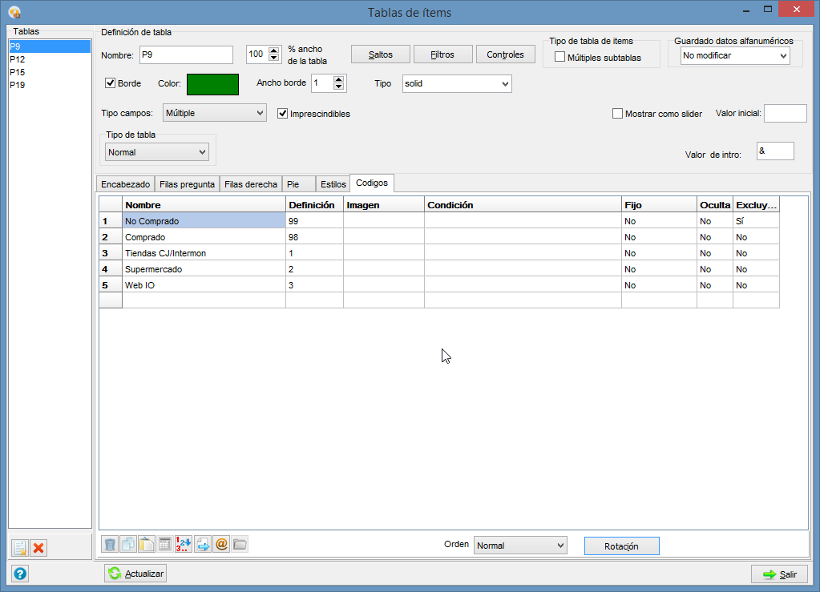Select the Pie tab
The image size is (820, 592).
(298, 184)
